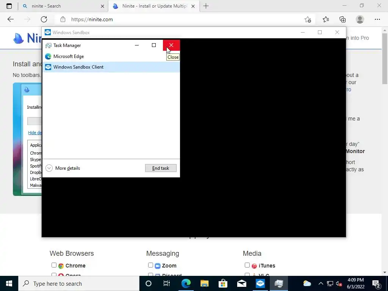Click the taskbar search box
Viewport: 388px width, 291px height.
[79, 283]
